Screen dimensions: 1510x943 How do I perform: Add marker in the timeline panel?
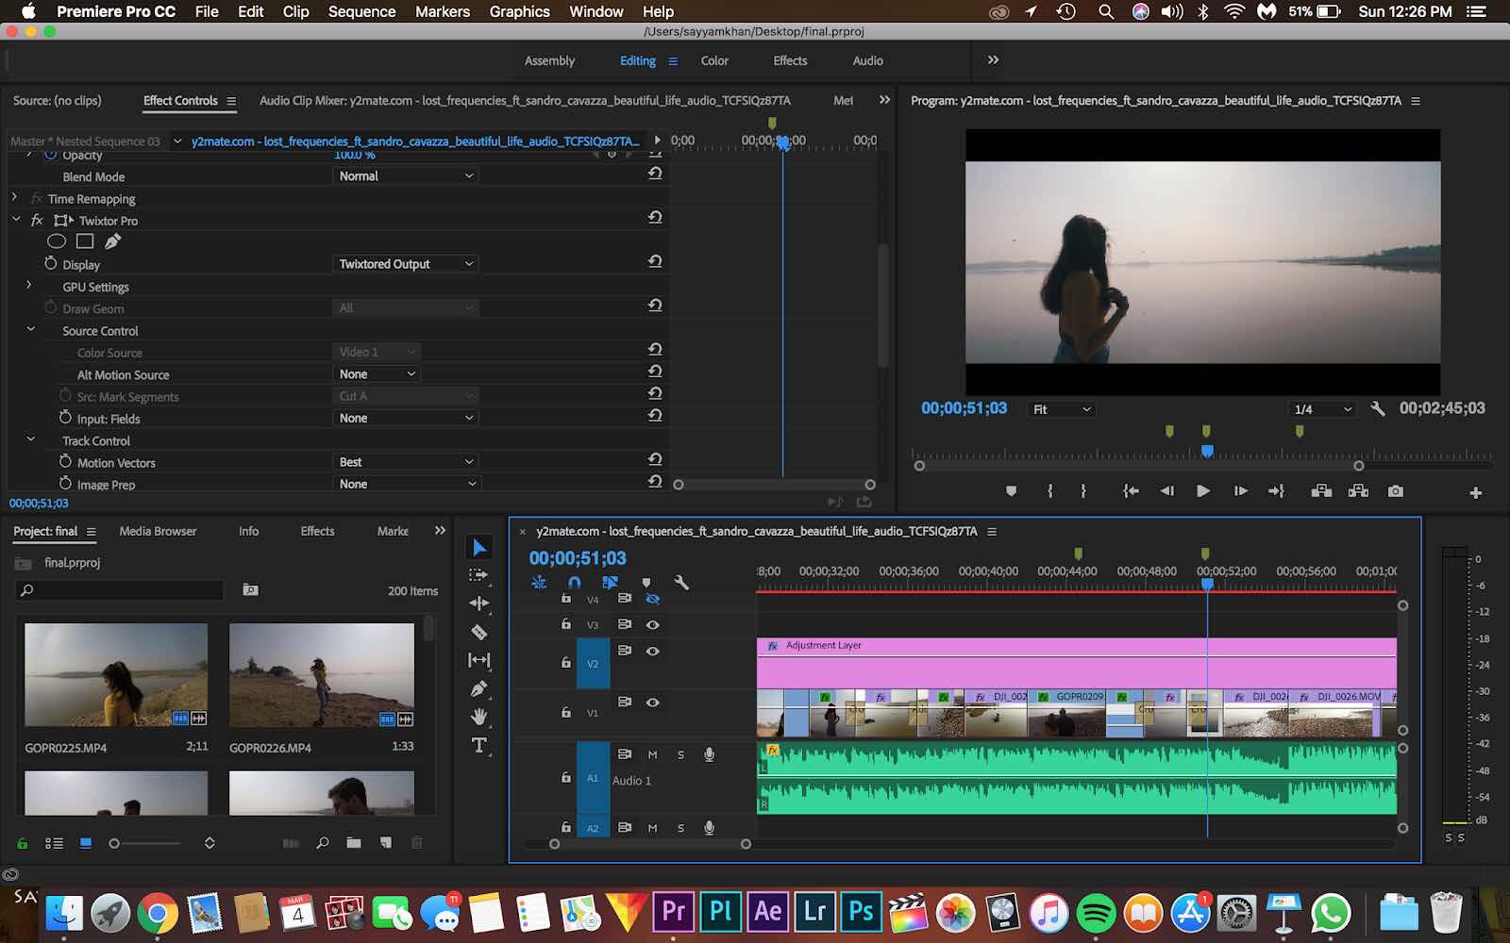coord(646,583)
